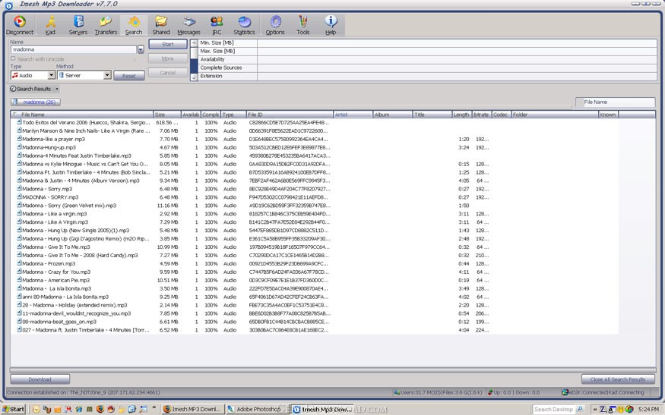The image size is (665, 415).
Task: Click the Download button
Action: click(40, 379)
